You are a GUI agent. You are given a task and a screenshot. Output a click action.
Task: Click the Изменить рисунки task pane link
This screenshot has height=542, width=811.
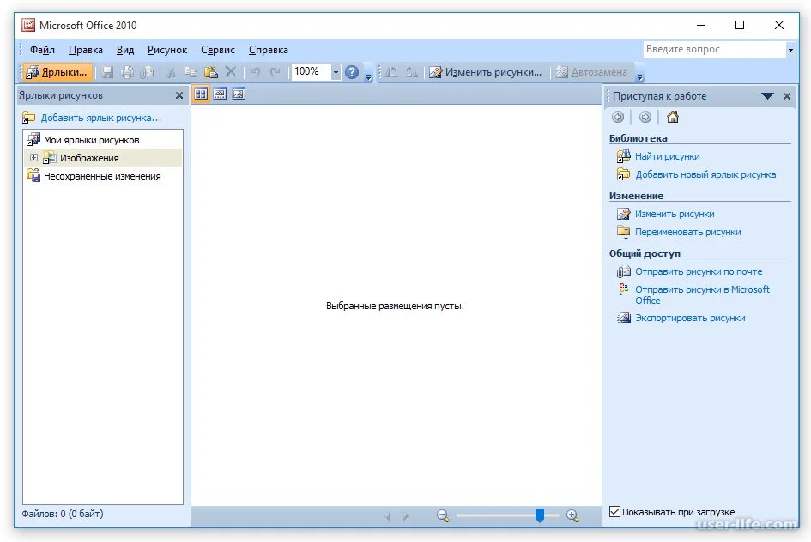tap(675, 214)
